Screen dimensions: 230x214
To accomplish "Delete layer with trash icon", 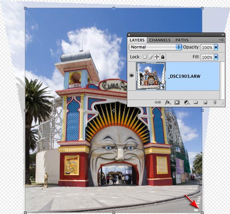I will point(215,102).
